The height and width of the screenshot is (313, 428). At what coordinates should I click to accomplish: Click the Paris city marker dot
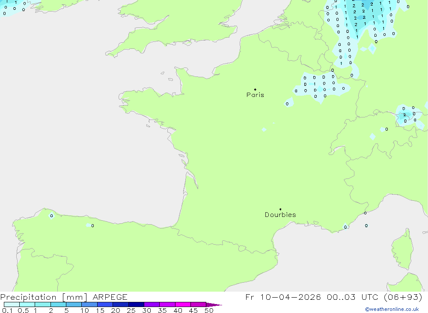[255, 90]
